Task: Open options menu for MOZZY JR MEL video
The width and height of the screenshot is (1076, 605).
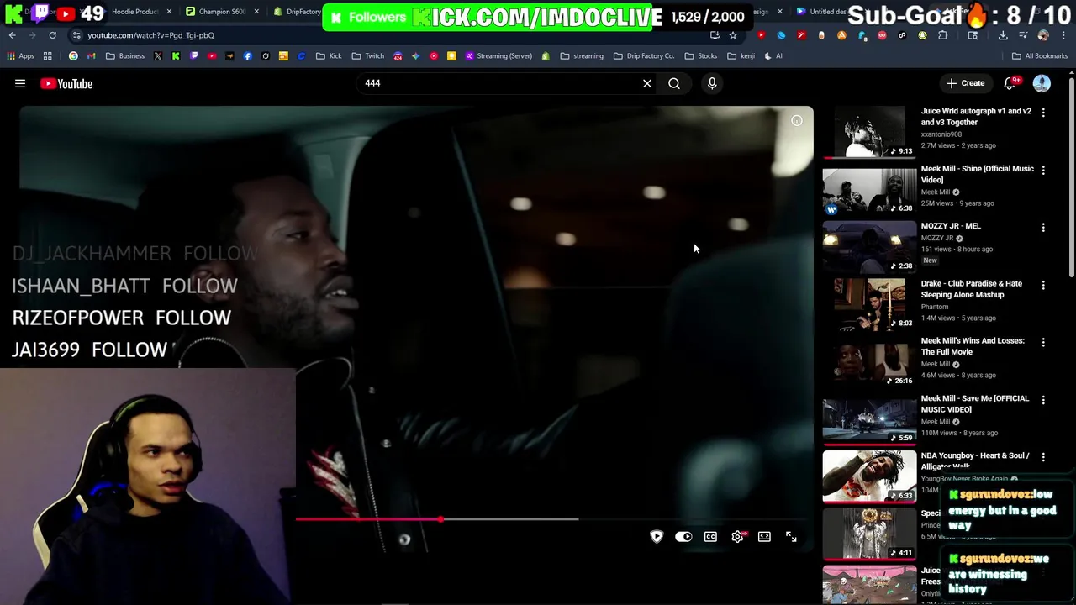Action: (x=1043, y=228)
